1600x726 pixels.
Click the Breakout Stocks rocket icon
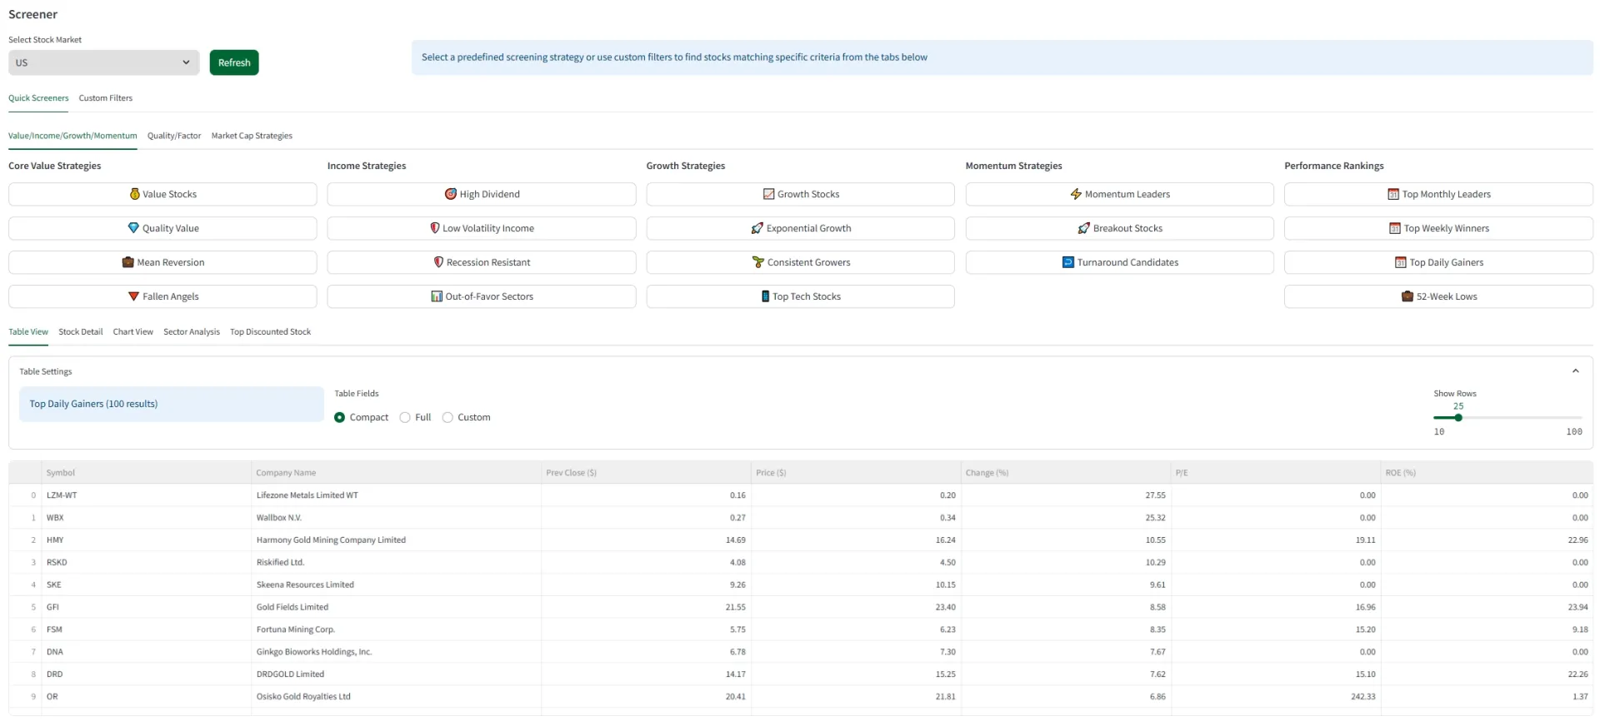1083,228
